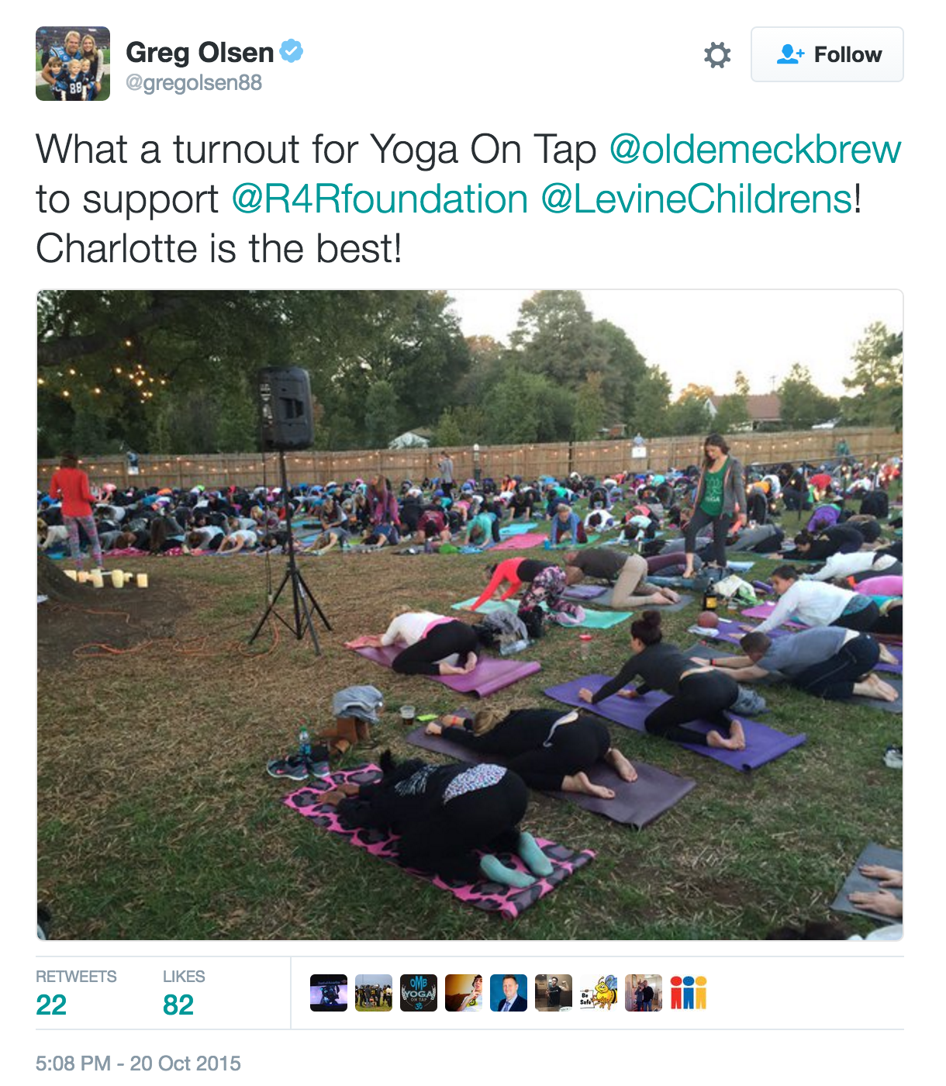Visit the @R4Rfoundation profile link
The image size is (946, 1086).
click(x=380, y=199)
